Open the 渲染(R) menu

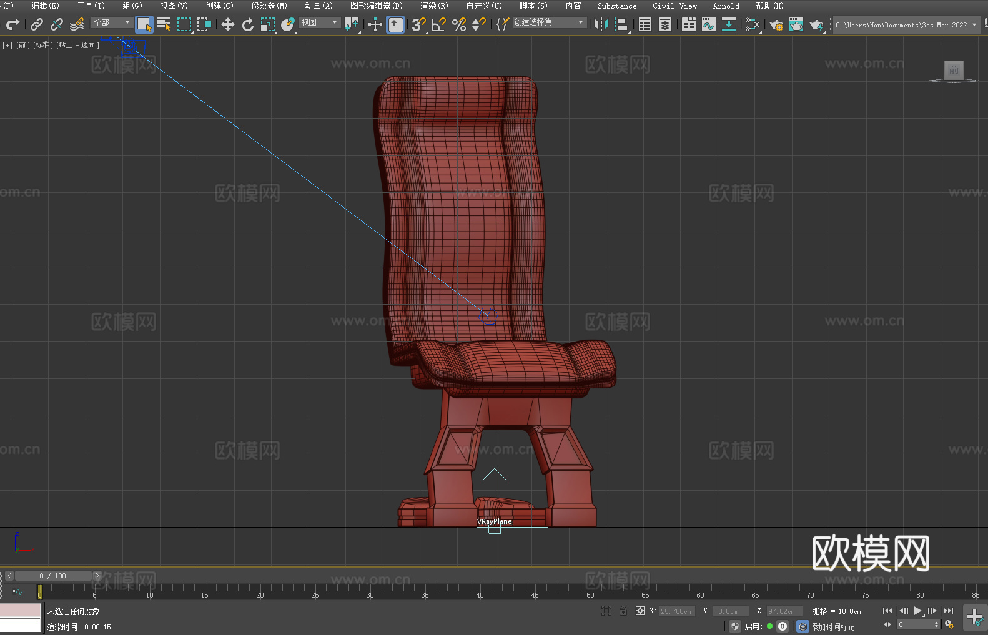click(435, 6)
